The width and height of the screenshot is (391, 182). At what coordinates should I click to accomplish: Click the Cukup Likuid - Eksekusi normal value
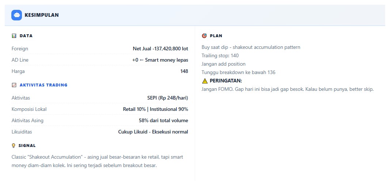(153, 132)
